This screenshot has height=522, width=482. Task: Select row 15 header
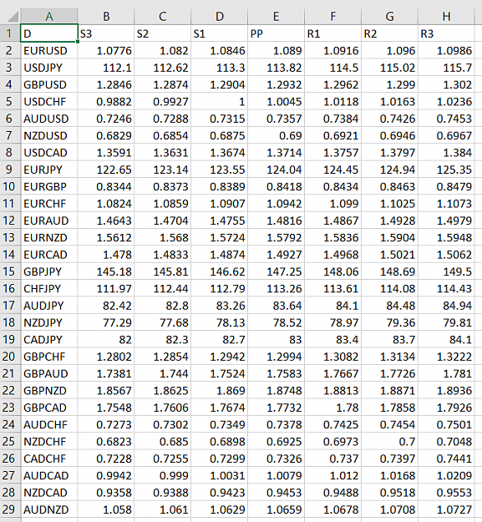(10, 271)
